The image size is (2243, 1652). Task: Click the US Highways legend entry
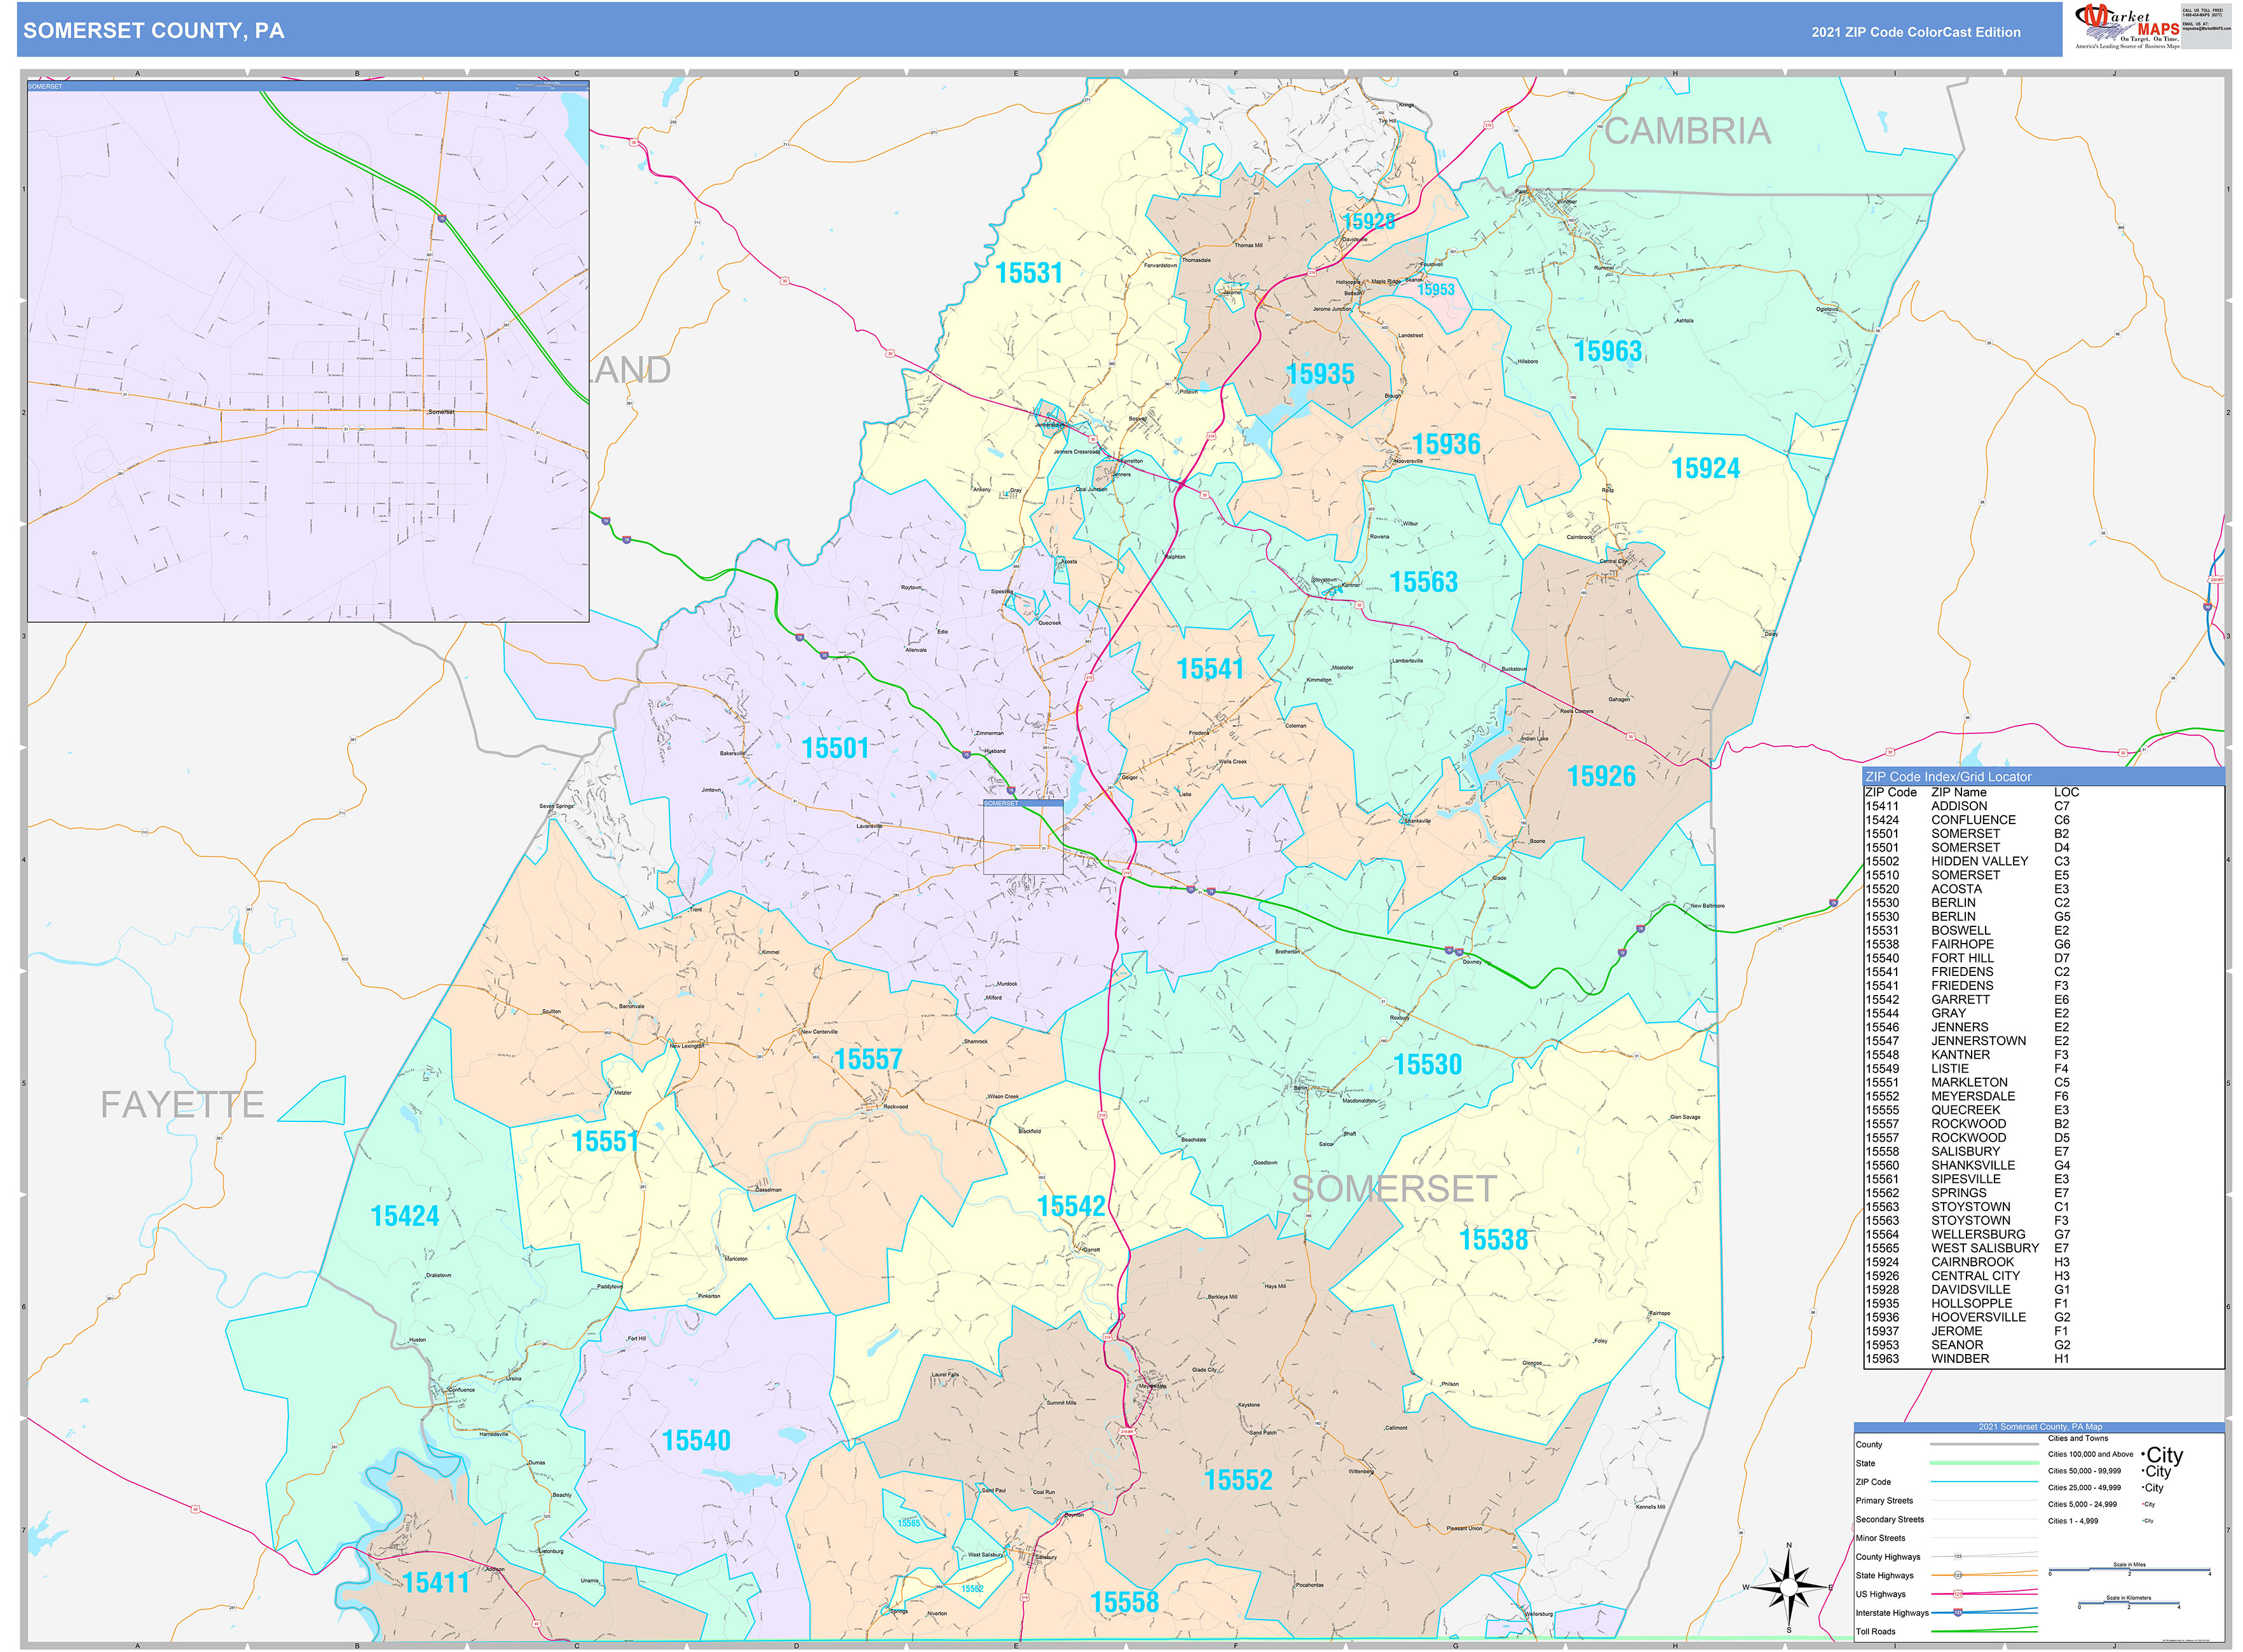(1880, 1594)
